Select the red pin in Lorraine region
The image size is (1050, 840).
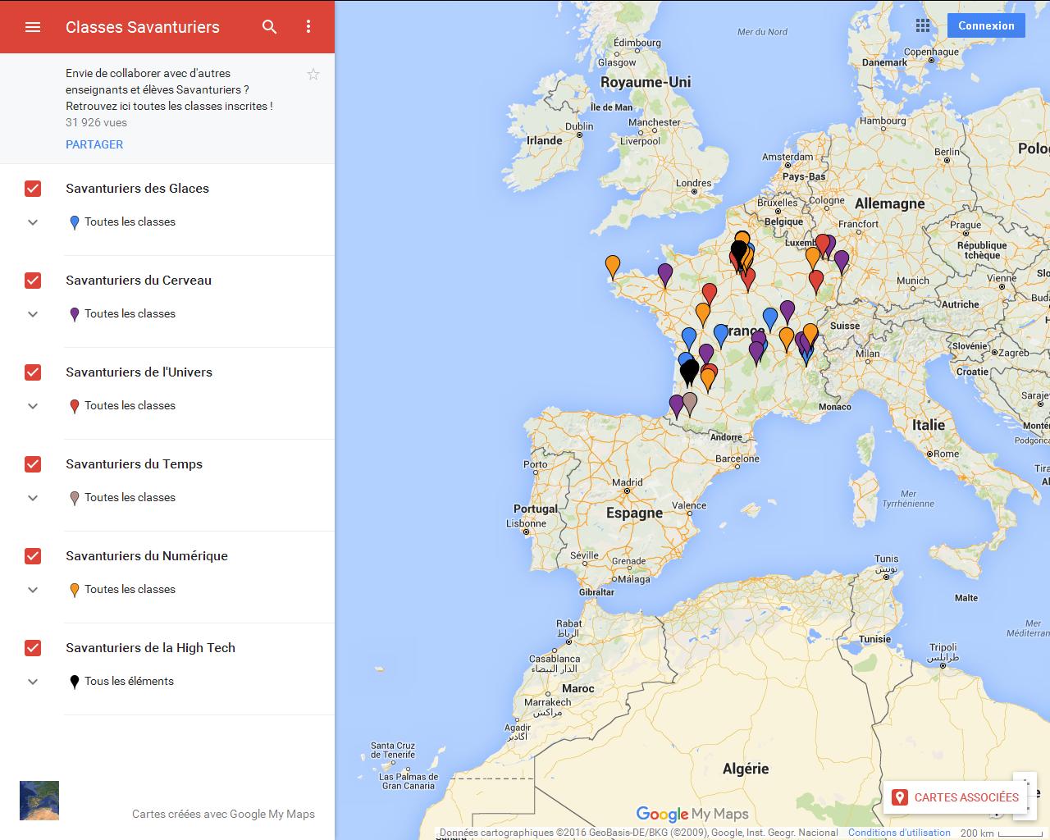point(815,281)
